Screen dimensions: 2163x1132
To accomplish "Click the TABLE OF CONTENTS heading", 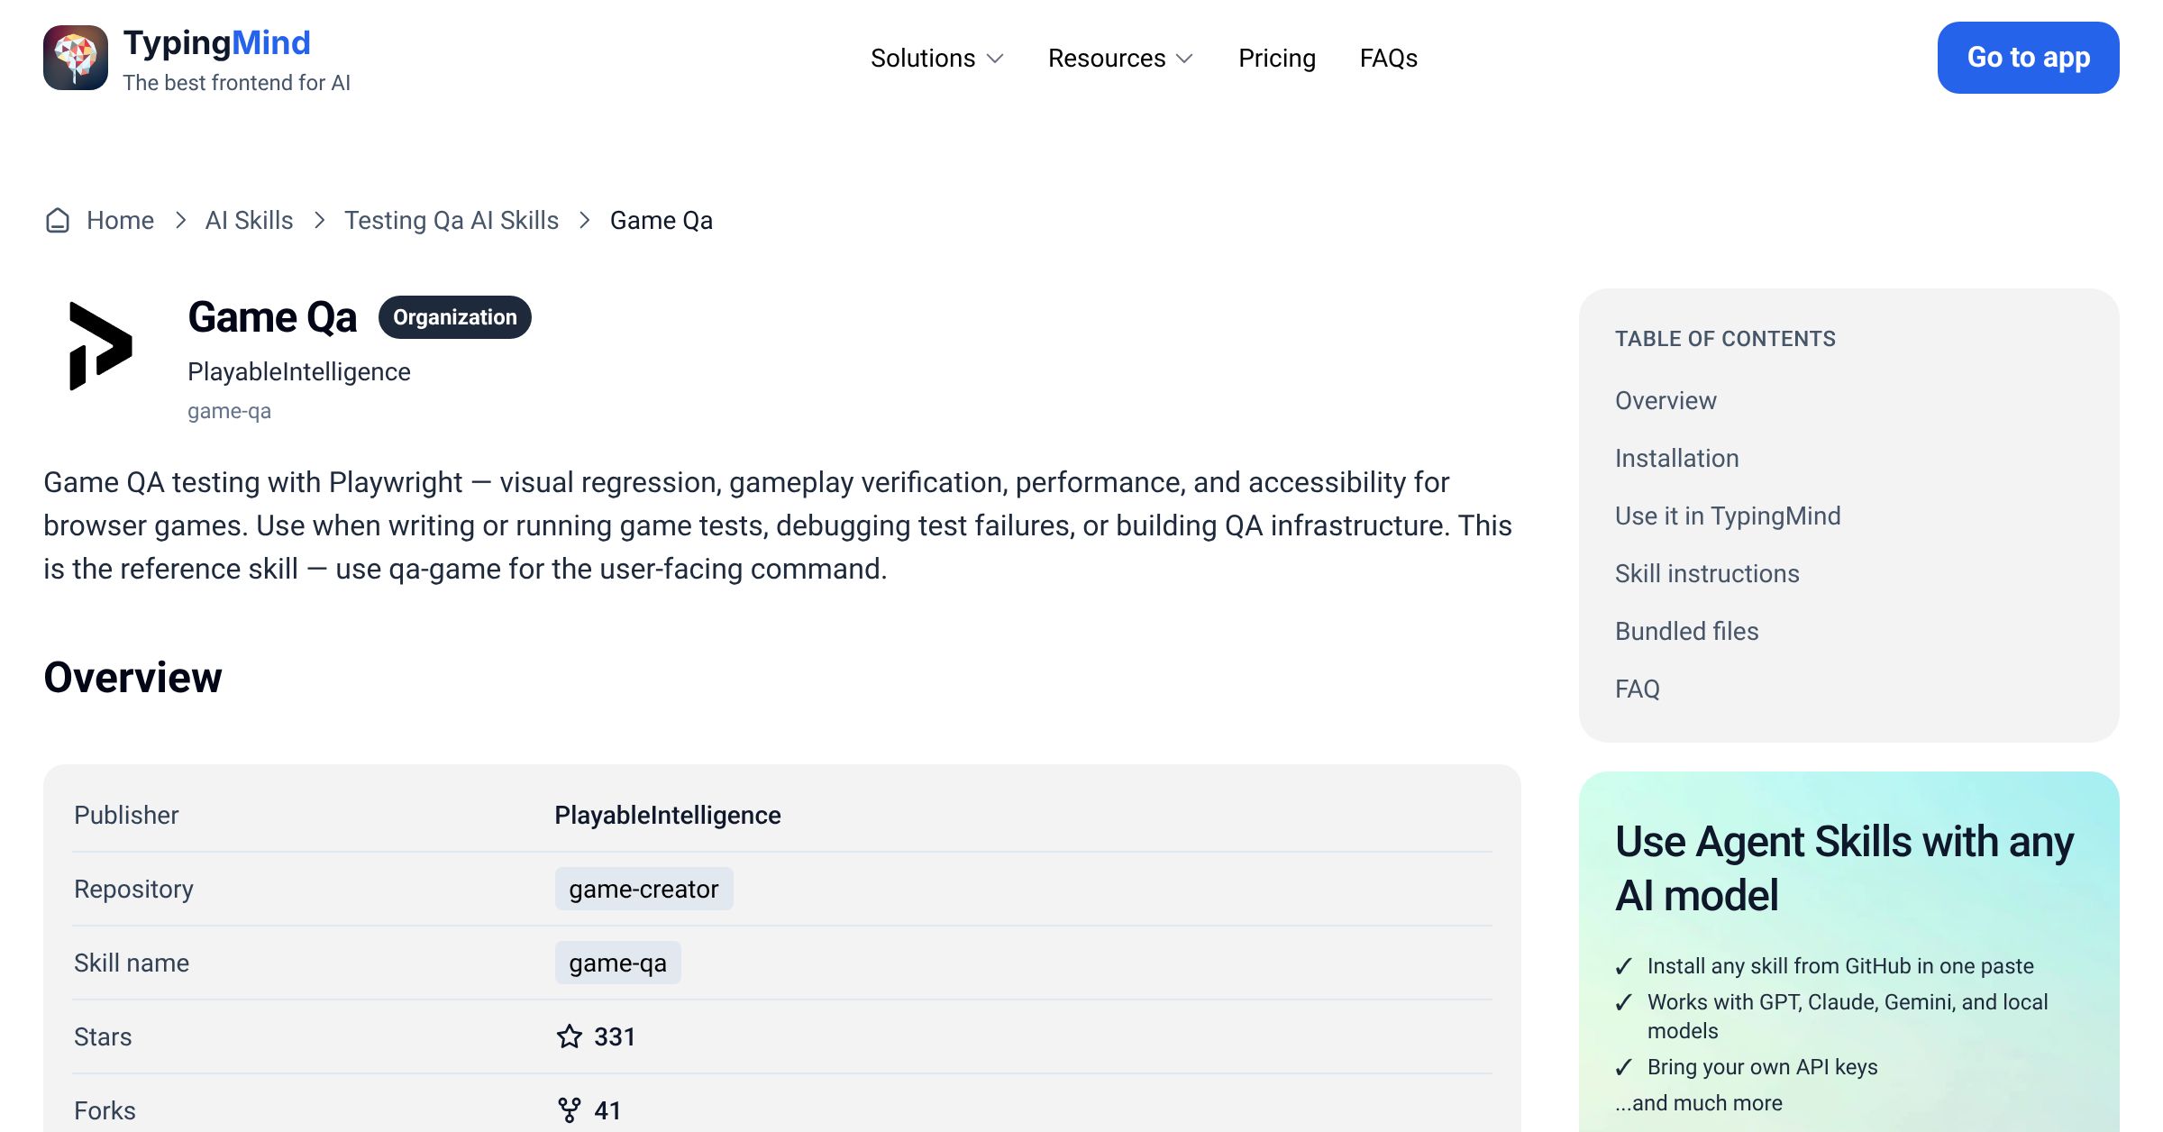I will coord(1725,339).
